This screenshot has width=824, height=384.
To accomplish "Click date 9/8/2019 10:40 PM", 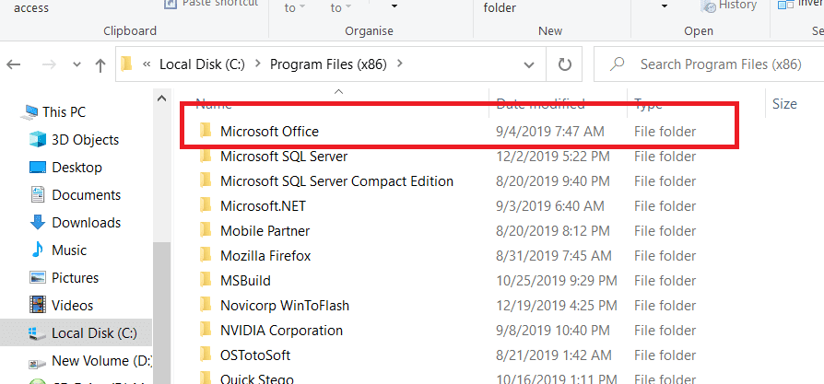I will (x=553, y=331).
